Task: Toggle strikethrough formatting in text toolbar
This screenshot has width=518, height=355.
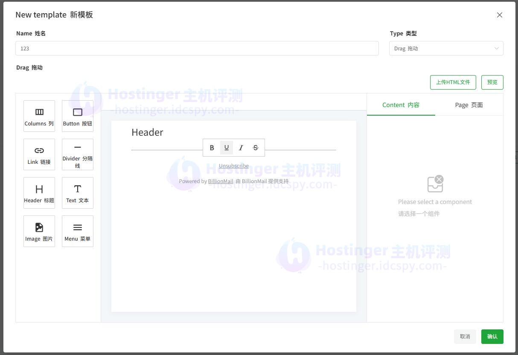Action: pyautogui.click(x=256, y=148)
